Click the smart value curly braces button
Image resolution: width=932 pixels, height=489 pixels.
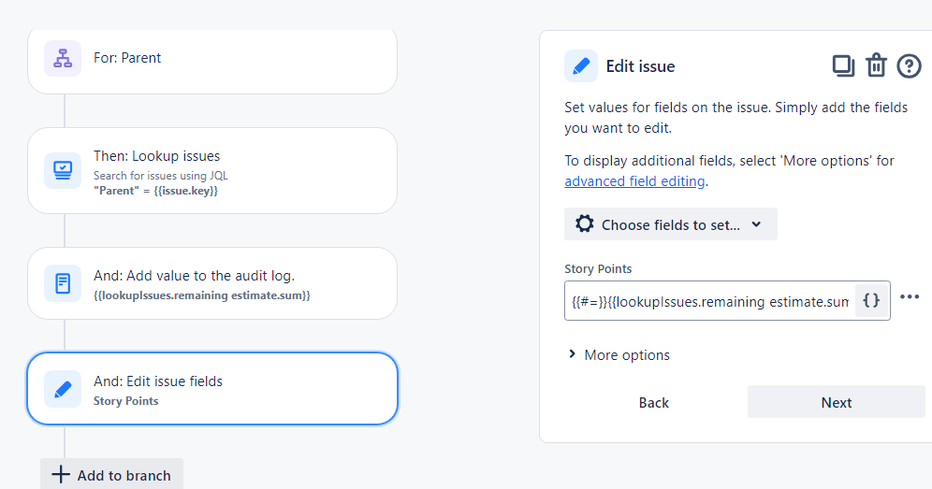871,301
